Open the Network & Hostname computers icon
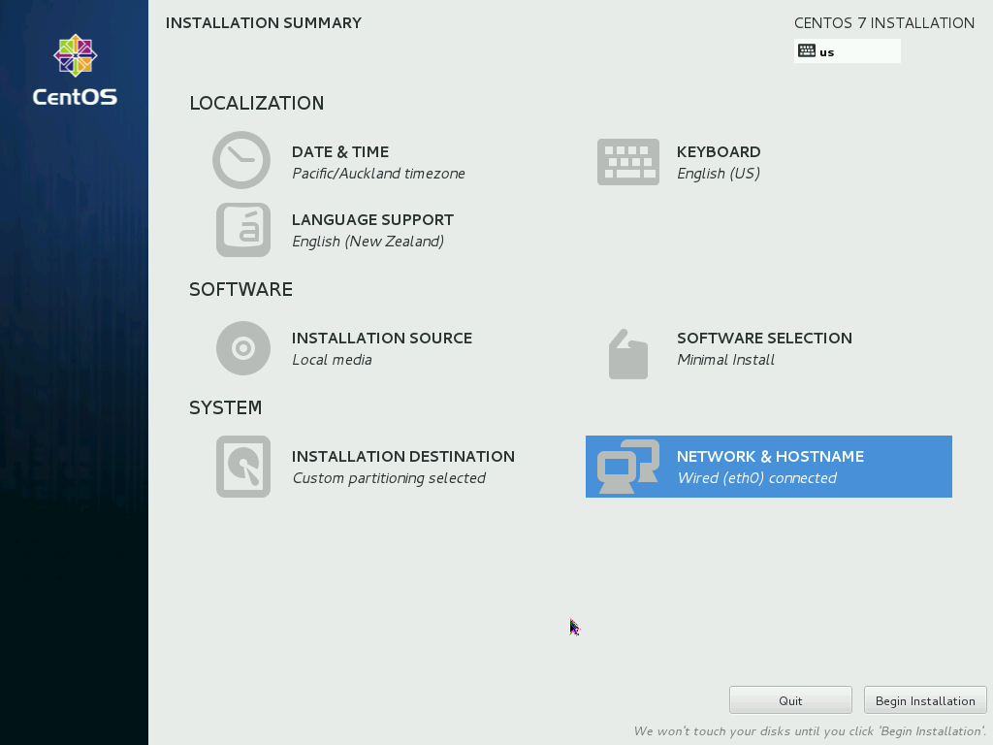The width and height of the screenshot is (993, 745). tap(628, 467)
